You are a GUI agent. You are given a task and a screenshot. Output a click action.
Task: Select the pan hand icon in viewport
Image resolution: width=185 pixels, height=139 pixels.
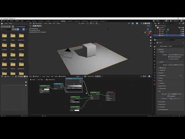coord(151,40)
